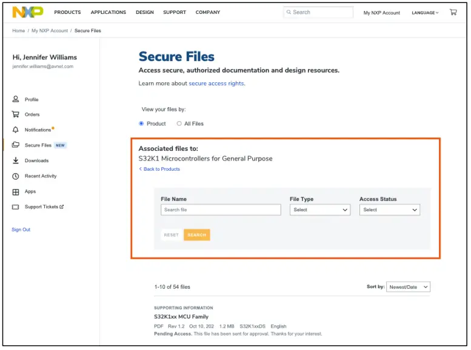471x350 pixels.
Task: Click the Secure Files sidebar label
Action: click(x=38, y=145)
